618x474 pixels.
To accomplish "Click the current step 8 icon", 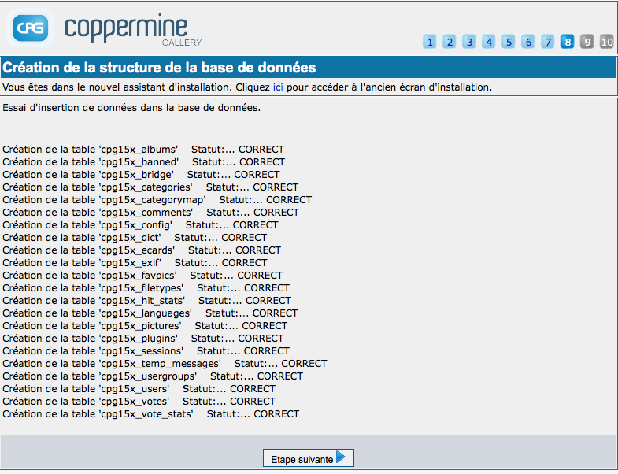I will point(568,42).
